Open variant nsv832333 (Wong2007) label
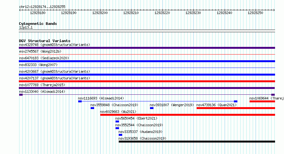Image resolution: width=284 pixels, height=154 pixels. click(x=38, y=65)
